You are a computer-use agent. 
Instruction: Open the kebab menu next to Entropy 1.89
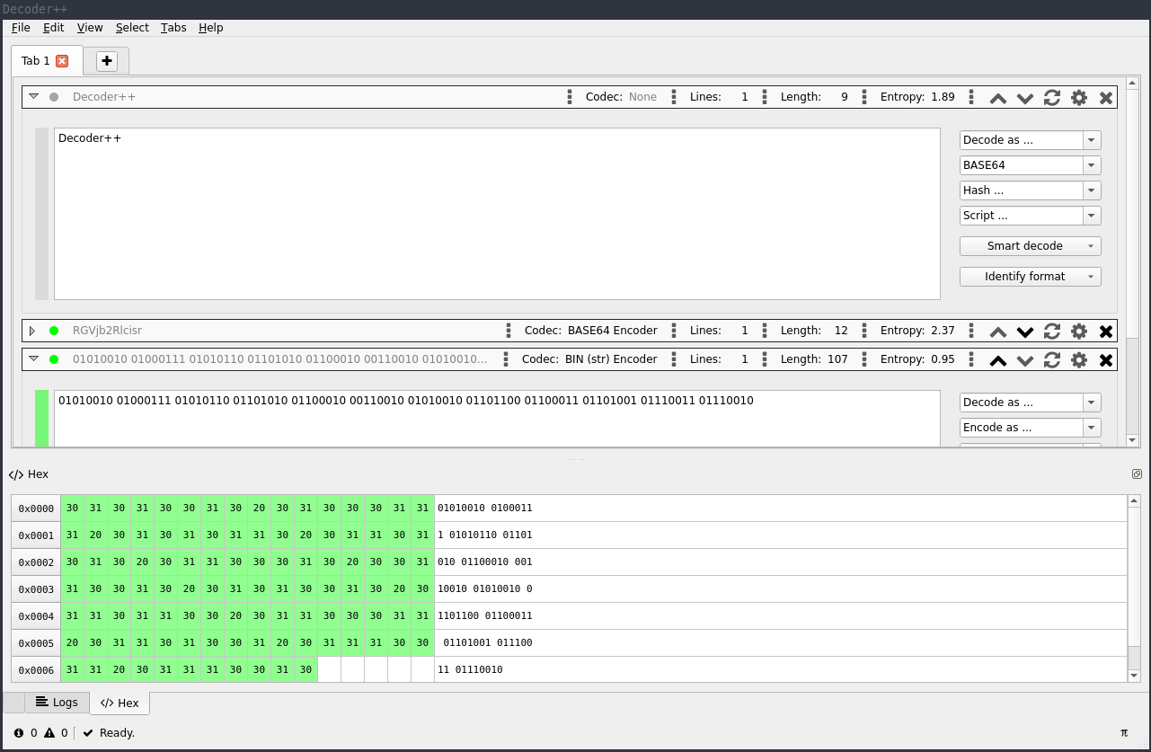pos(970,96)
